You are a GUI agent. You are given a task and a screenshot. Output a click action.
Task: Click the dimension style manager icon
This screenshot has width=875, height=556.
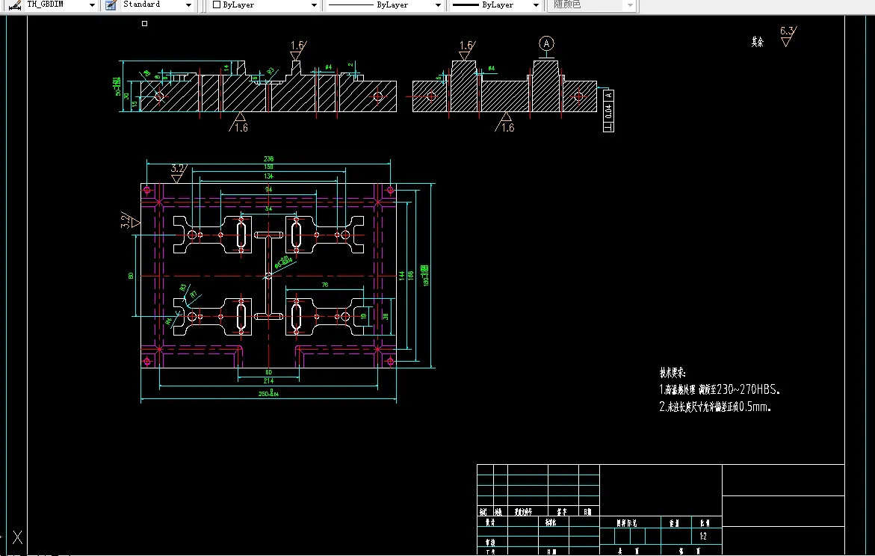15,5
